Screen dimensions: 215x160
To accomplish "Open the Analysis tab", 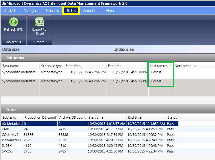I will 10,11.
